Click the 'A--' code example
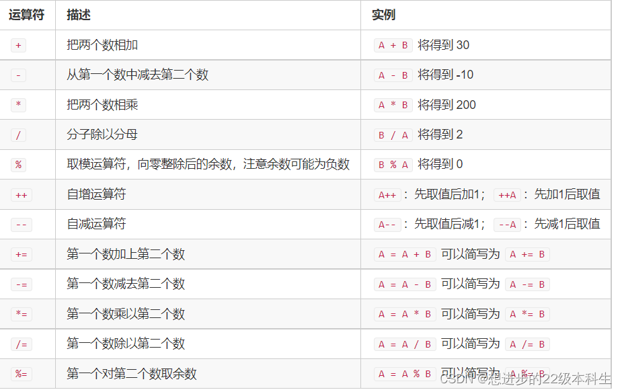Screen dimensions: 622x392 click(387, 225)
